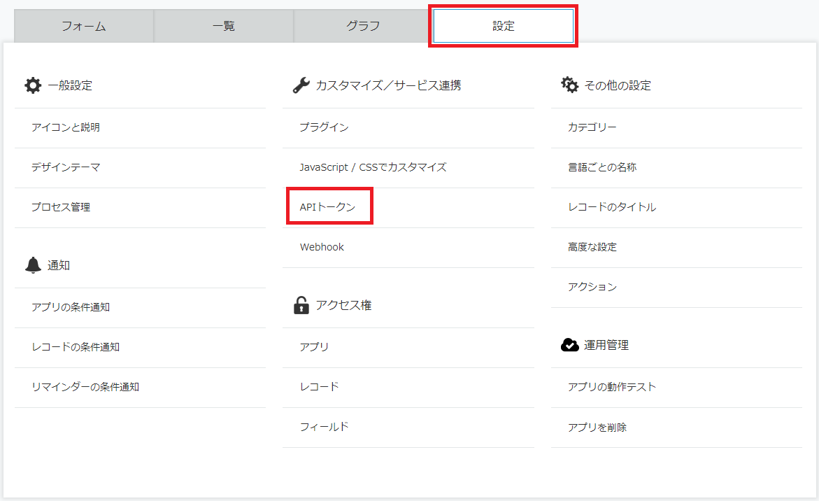819x501 pixels.
Task: Open アイコンと説明 settings
Action: tap(66, 127)
